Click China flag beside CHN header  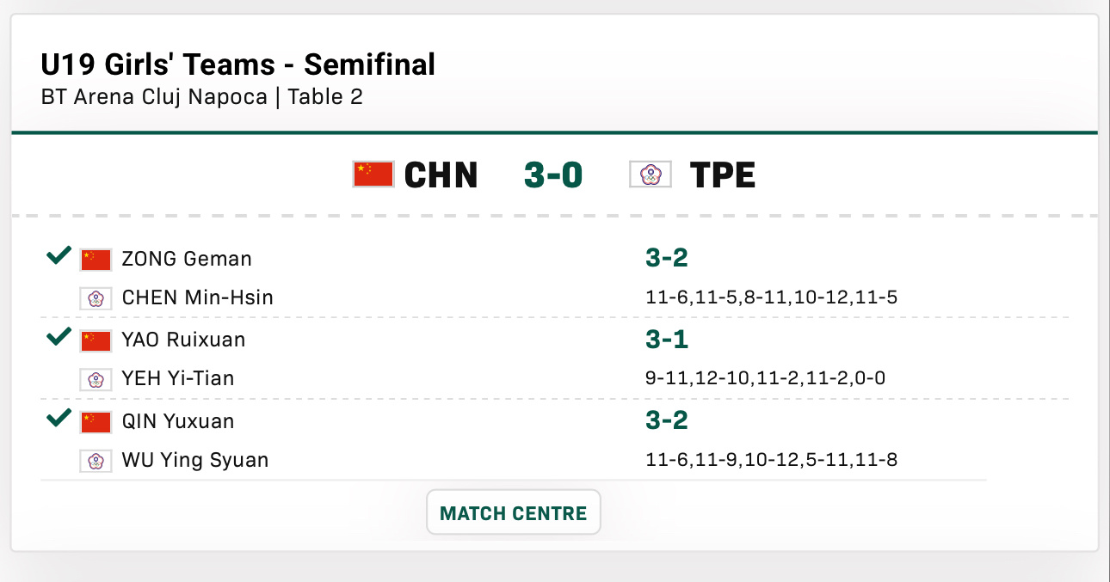click(x=373, y=175)
